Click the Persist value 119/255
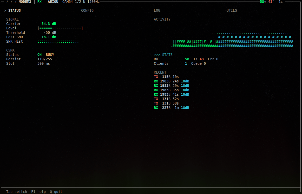Image resolution: width=302 pixels, height=194 pixels. 45,59
